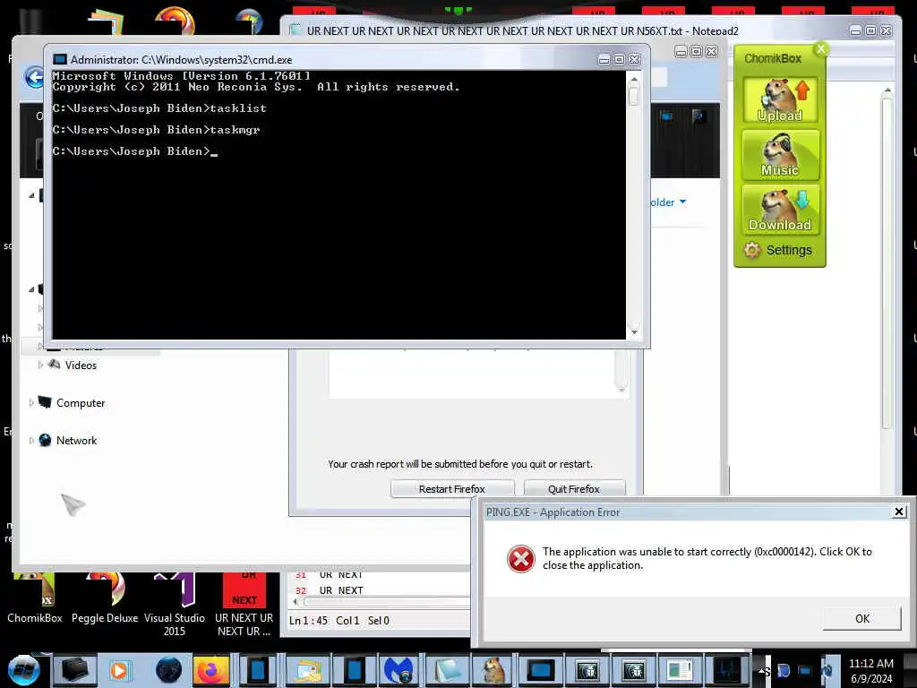Click the red error icon in PING.EXE dialog

point(520,559)
